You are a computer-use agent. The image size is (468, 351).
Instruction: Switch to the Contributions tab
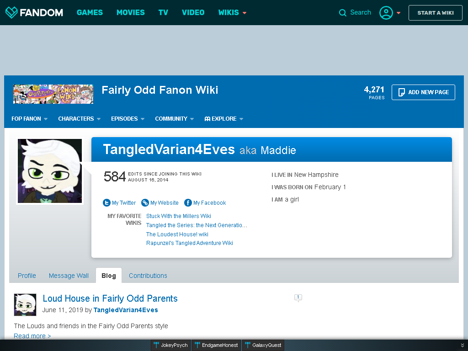[x=148, y=276]
